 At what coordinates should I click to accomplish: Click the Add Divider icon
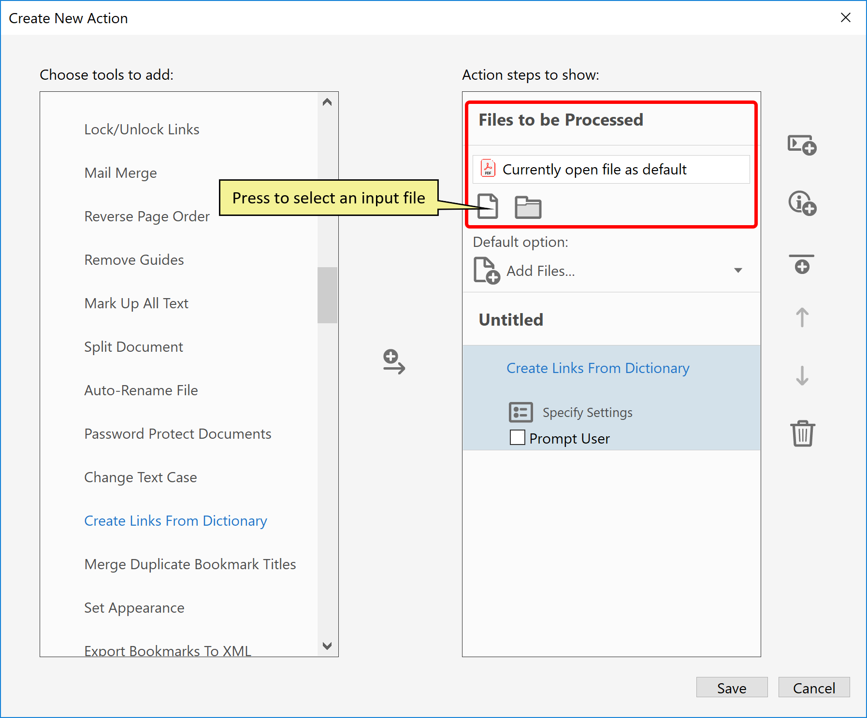coord(802,264)
